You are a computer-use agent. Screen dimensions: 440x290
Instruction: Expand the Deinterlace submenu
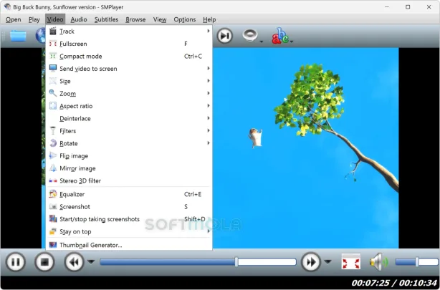[129, 118]
